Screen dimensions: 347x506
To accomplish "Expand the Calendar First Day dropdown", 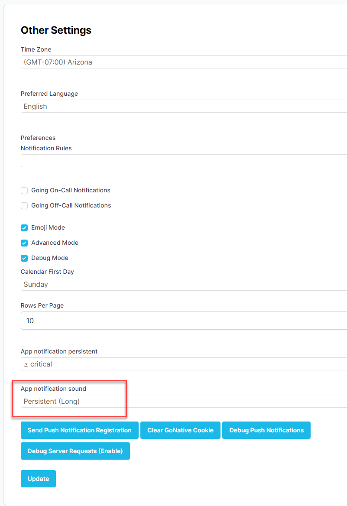I will pos(184,284).
